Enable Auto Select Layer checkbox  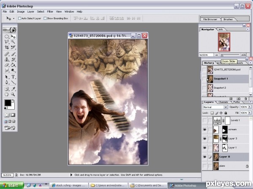[19, 18]
